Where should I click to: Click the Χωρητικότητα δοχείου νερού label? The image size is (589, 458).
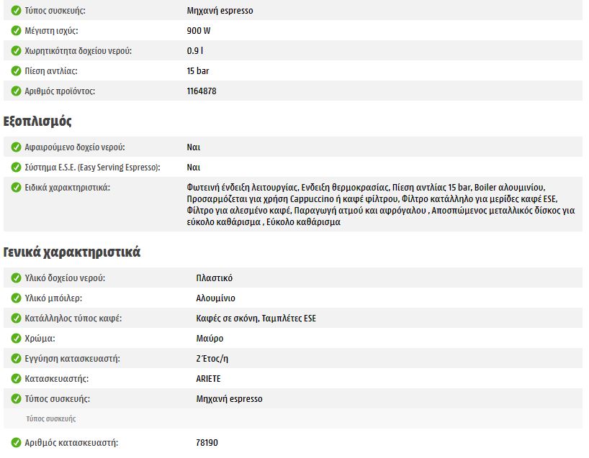point(78,51)
